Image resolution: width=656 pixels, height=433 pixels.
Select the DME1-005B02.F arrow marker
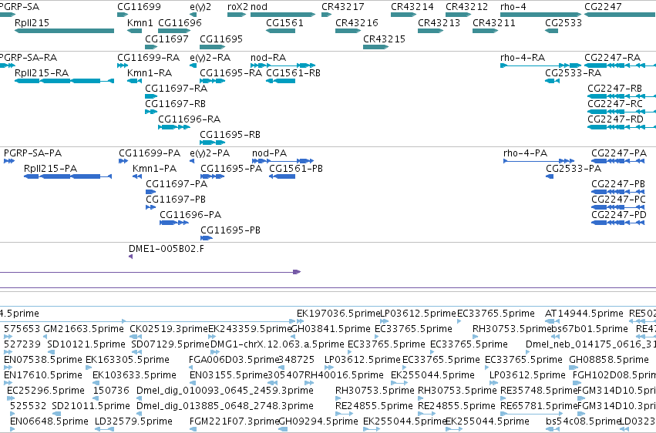[130, 257]
